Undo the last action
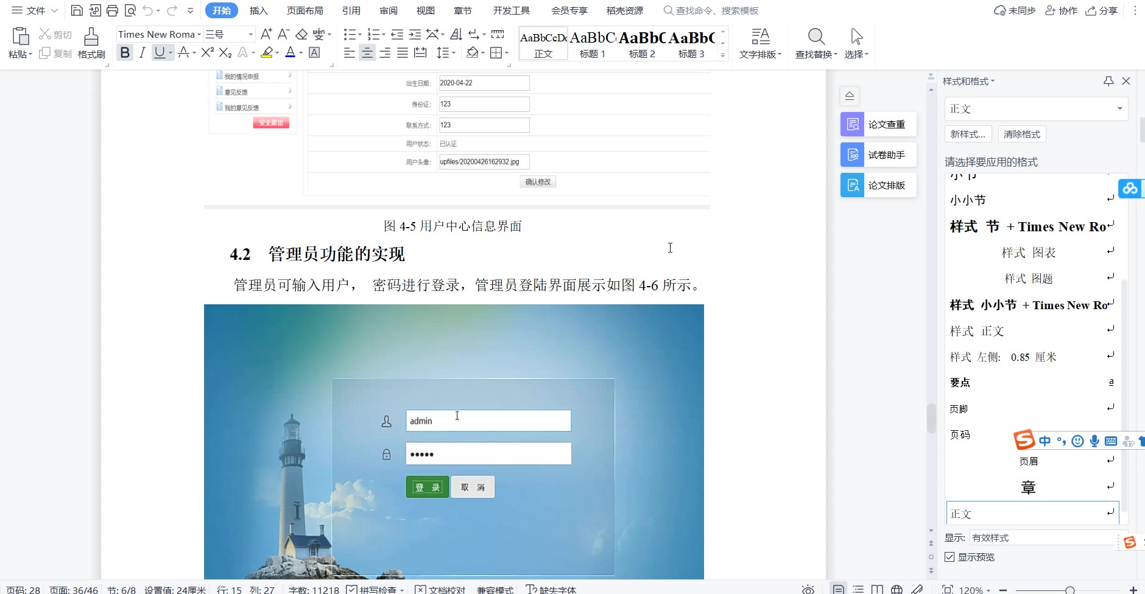This screenshot has width=1145, height=594. [x=148, y=10]
